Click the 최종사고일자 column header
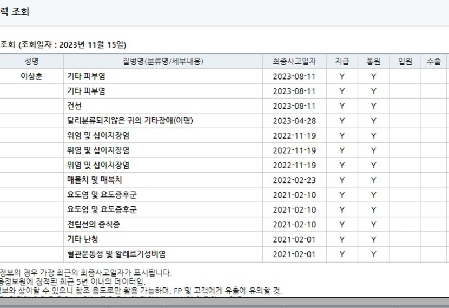449x308 pixels. pyautogui.click(x=294, y=62)
